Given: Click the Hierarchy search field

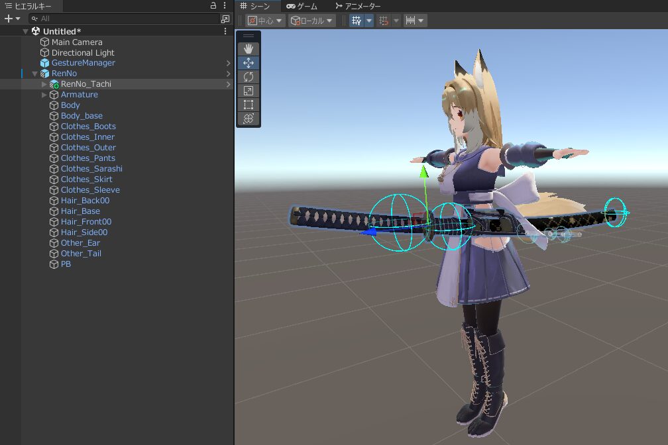Looking at the screenshot, I should 126,19.
